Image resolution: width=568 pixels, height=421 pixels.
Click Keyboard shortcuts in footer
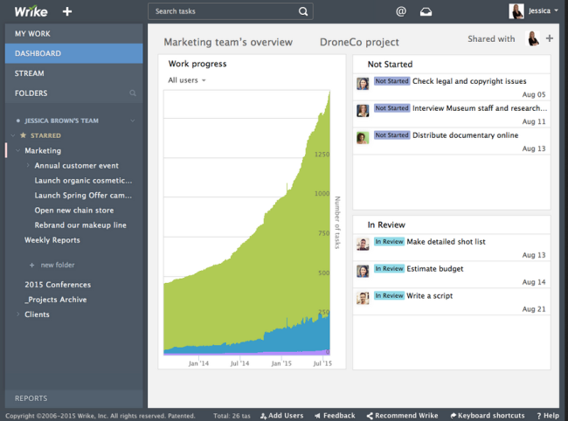tap(488, 416)
